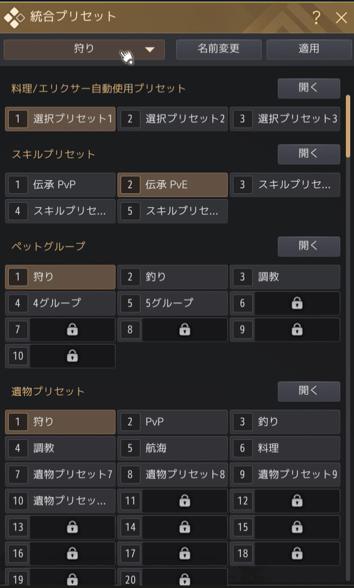Select 選択プリセット2 for auto-use food
The image size is (354, 588).
pos(172,119)
